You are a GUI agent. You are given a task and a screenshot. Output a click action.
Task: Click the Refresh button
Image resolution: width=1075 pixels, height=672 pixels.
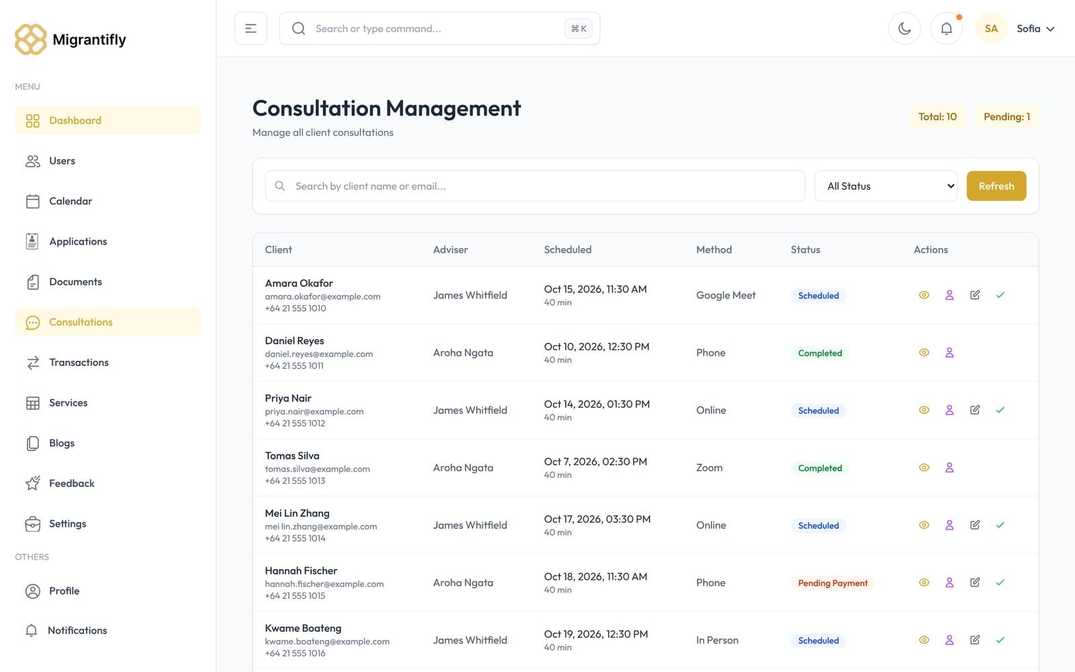pyautogui.click(x=996, y=186)
